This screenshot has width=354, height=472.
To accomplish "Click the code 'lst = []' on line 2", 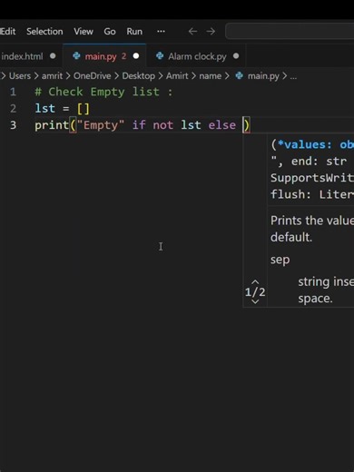I will [x=63, y=108].
